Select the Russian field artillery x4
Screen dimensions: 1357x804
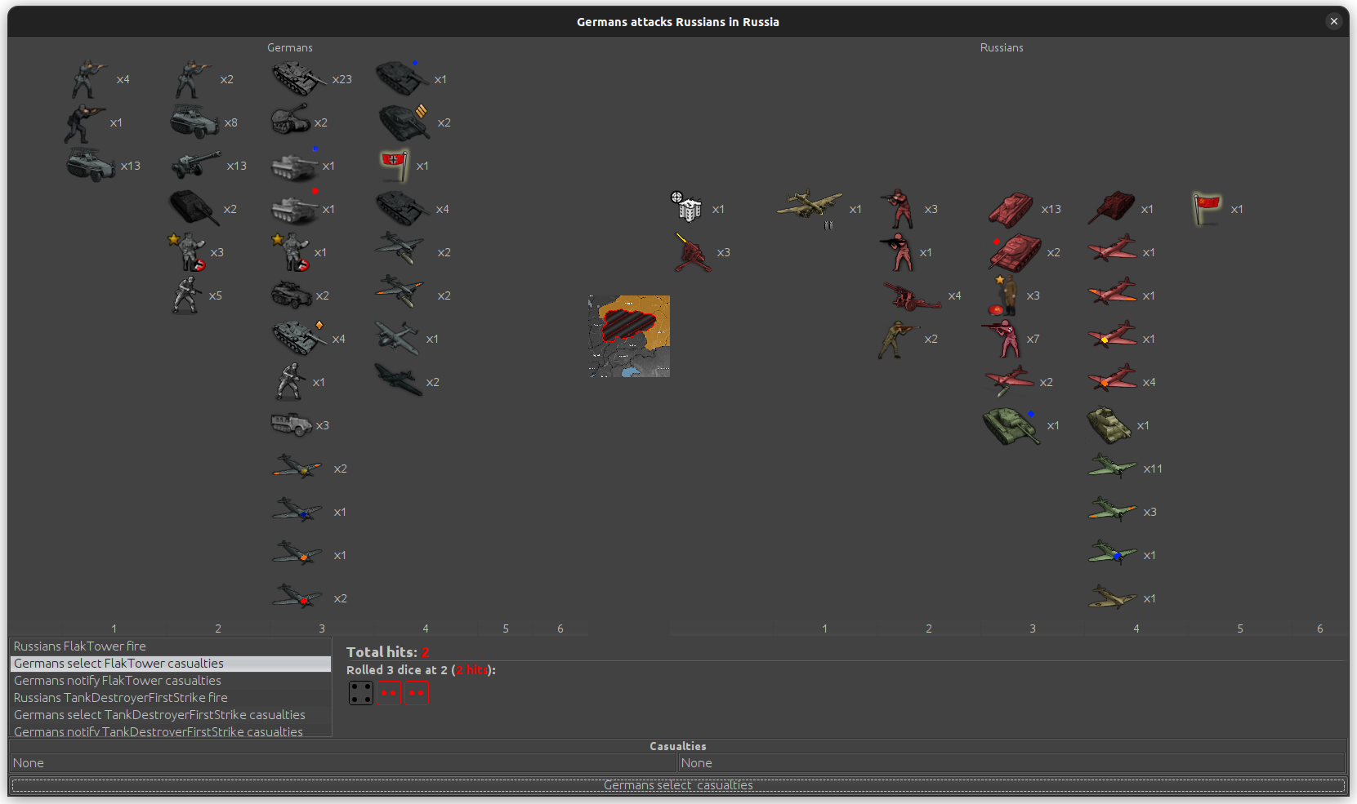tap(911, 295)
